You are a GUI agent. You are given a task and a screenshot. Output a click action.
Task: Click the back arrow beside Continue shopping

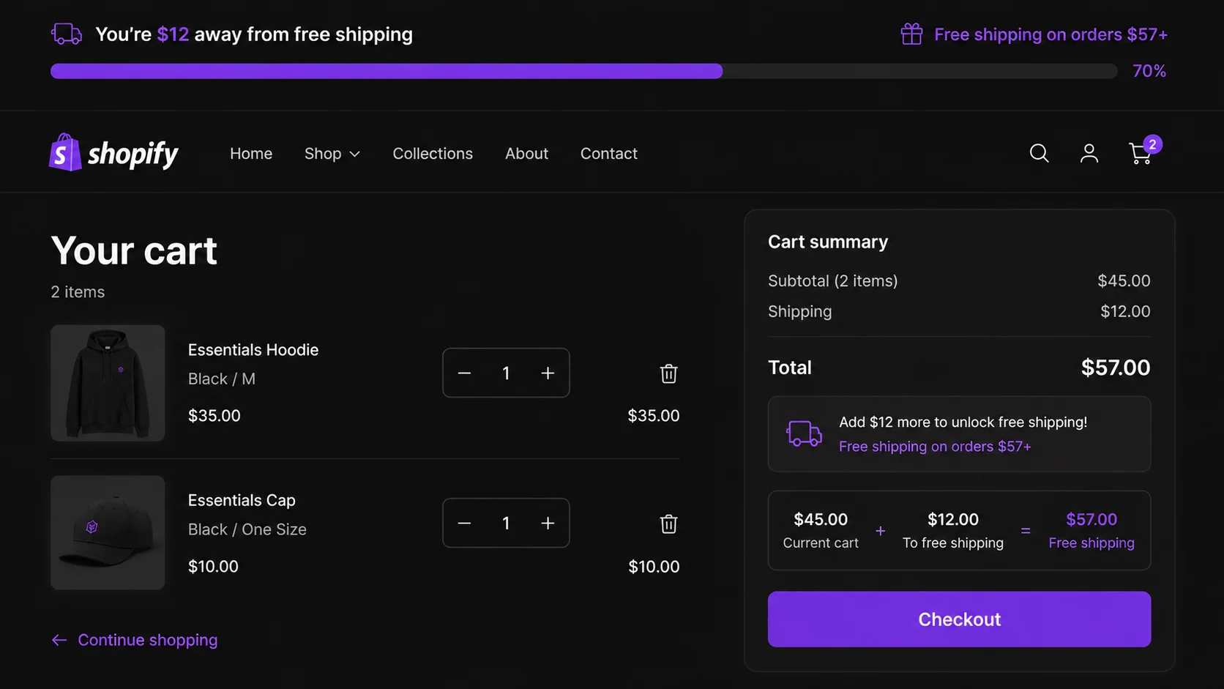(59, 640)
